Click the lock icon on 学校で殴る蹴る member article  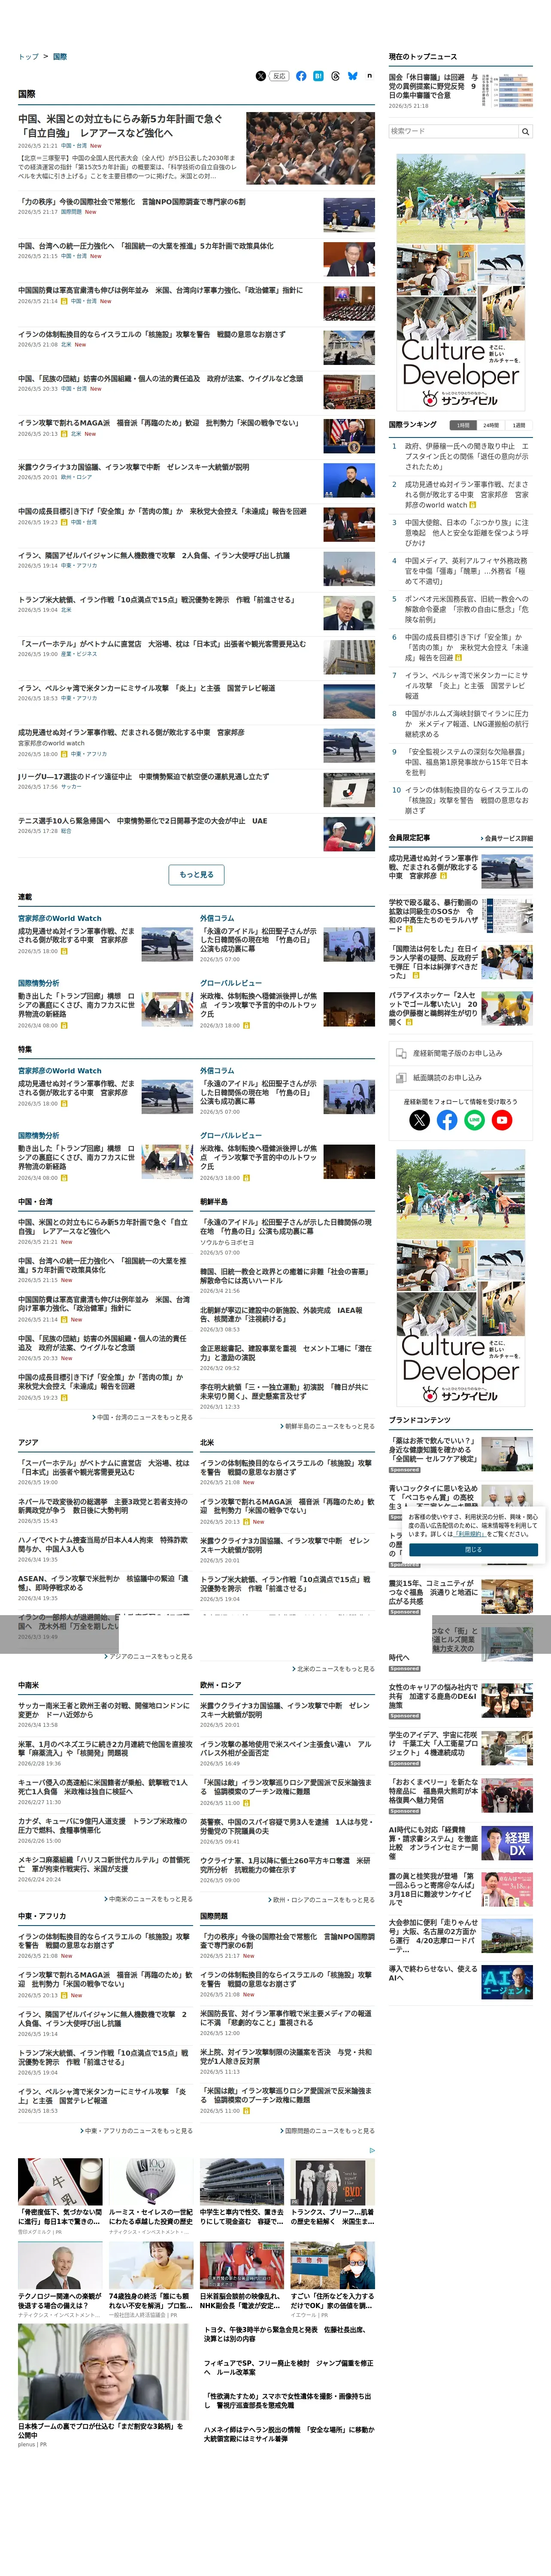409,929
